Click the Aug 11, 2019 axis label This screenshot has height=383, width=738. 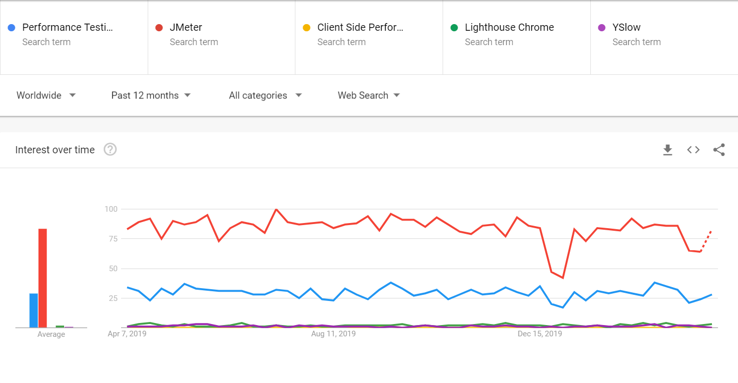333,333
